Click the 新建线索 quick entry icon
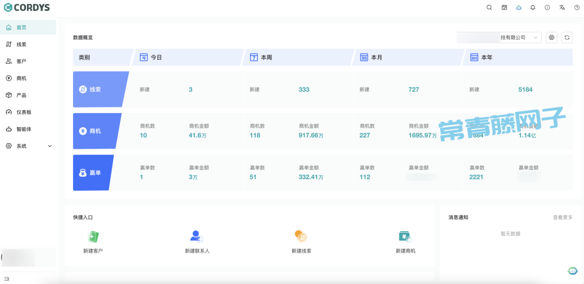The height and width of the screenshot is (284, 584). (x=301, y=236)
